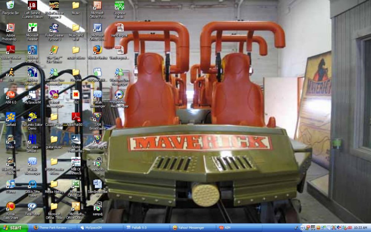Run the Upgrade Paltalk installer
371x232 pixels.
[119, 6]
